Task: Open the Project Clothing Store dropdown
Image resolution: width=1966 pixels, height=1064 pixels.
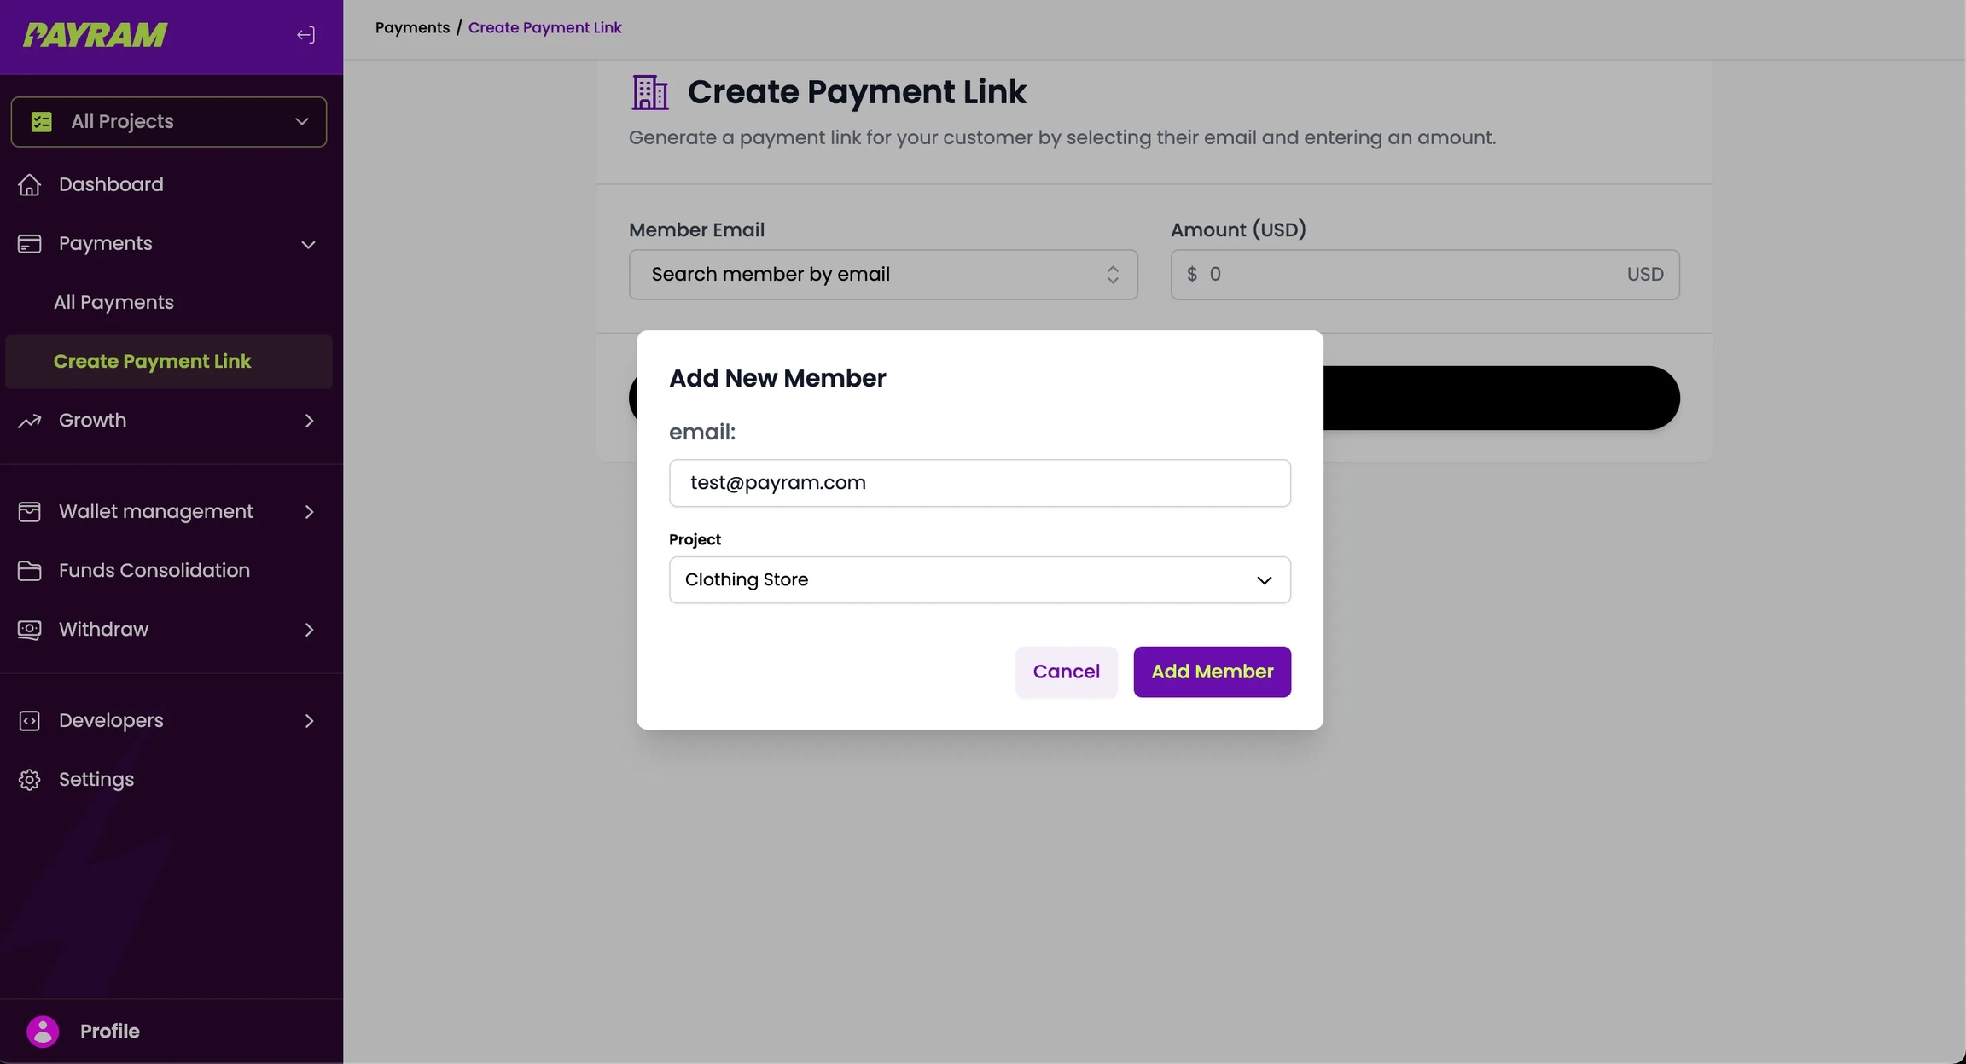Action: [979, 580]
